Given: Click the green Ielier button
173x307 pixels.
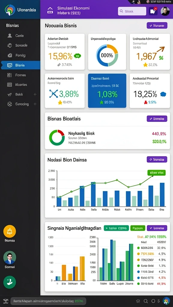Looking at the screenshot, I should tap(116, 228).
